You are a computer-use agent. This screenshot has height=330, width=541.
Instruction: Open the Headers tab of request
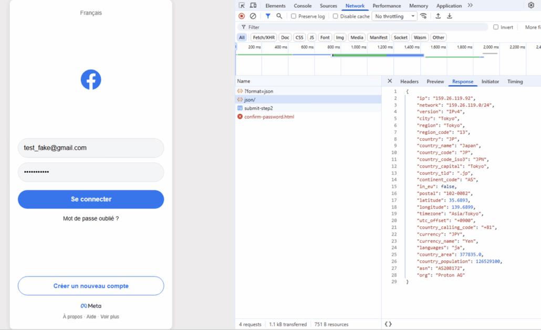[409, 82]
